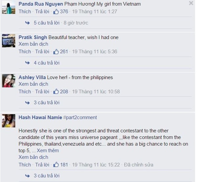Click reply arrow icon beside 5 câu trả lời

pos(27,23)
